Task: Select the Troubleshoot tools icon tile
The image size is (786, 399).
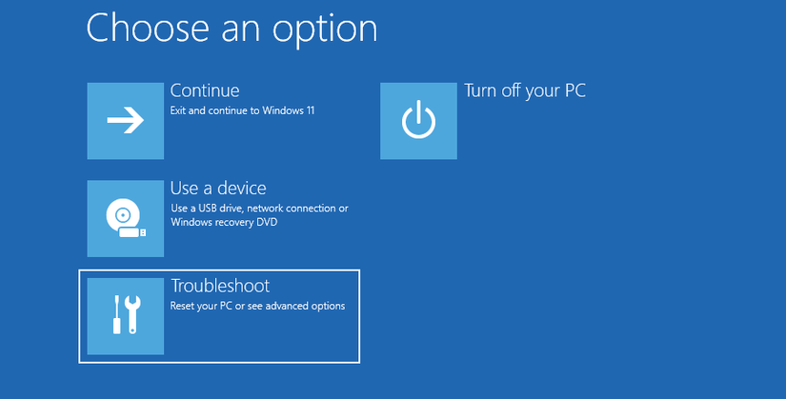Action: [x=125, y=315]
